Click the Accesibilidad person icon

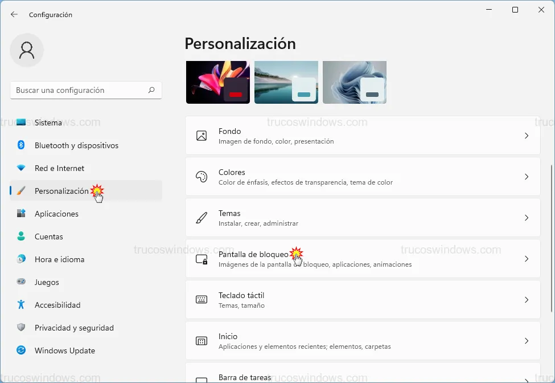(21, 305)
